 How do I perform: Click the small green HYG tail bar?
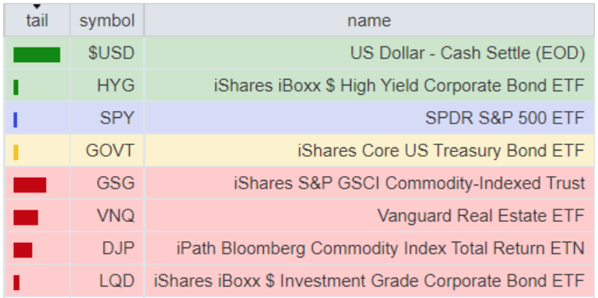[16, 87]
